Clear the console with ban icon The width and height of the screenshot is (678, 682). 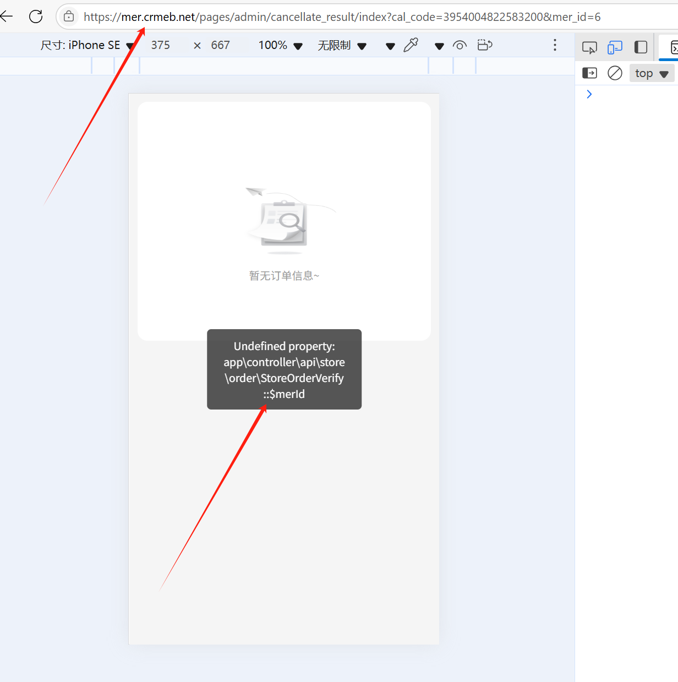pos(615,73)
